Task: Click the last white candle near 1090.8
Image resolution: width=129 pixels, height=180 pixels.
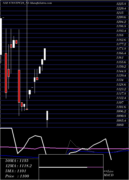Action: 47,115
